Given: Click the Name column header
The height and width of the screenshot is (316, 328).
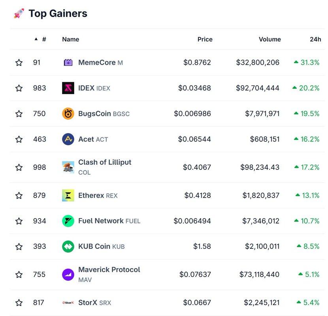Looking at the screenshot, I should pos(70,39).
